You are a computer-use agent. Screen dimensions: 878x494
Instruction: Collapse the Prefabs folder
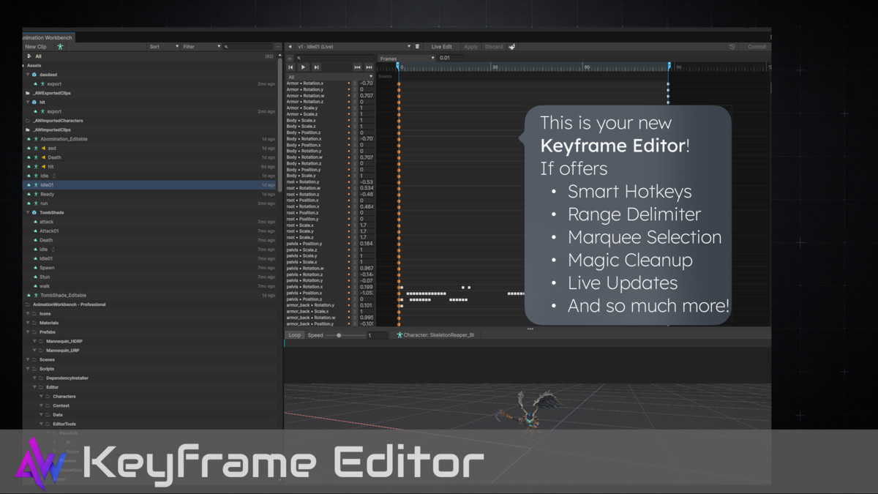28,332
